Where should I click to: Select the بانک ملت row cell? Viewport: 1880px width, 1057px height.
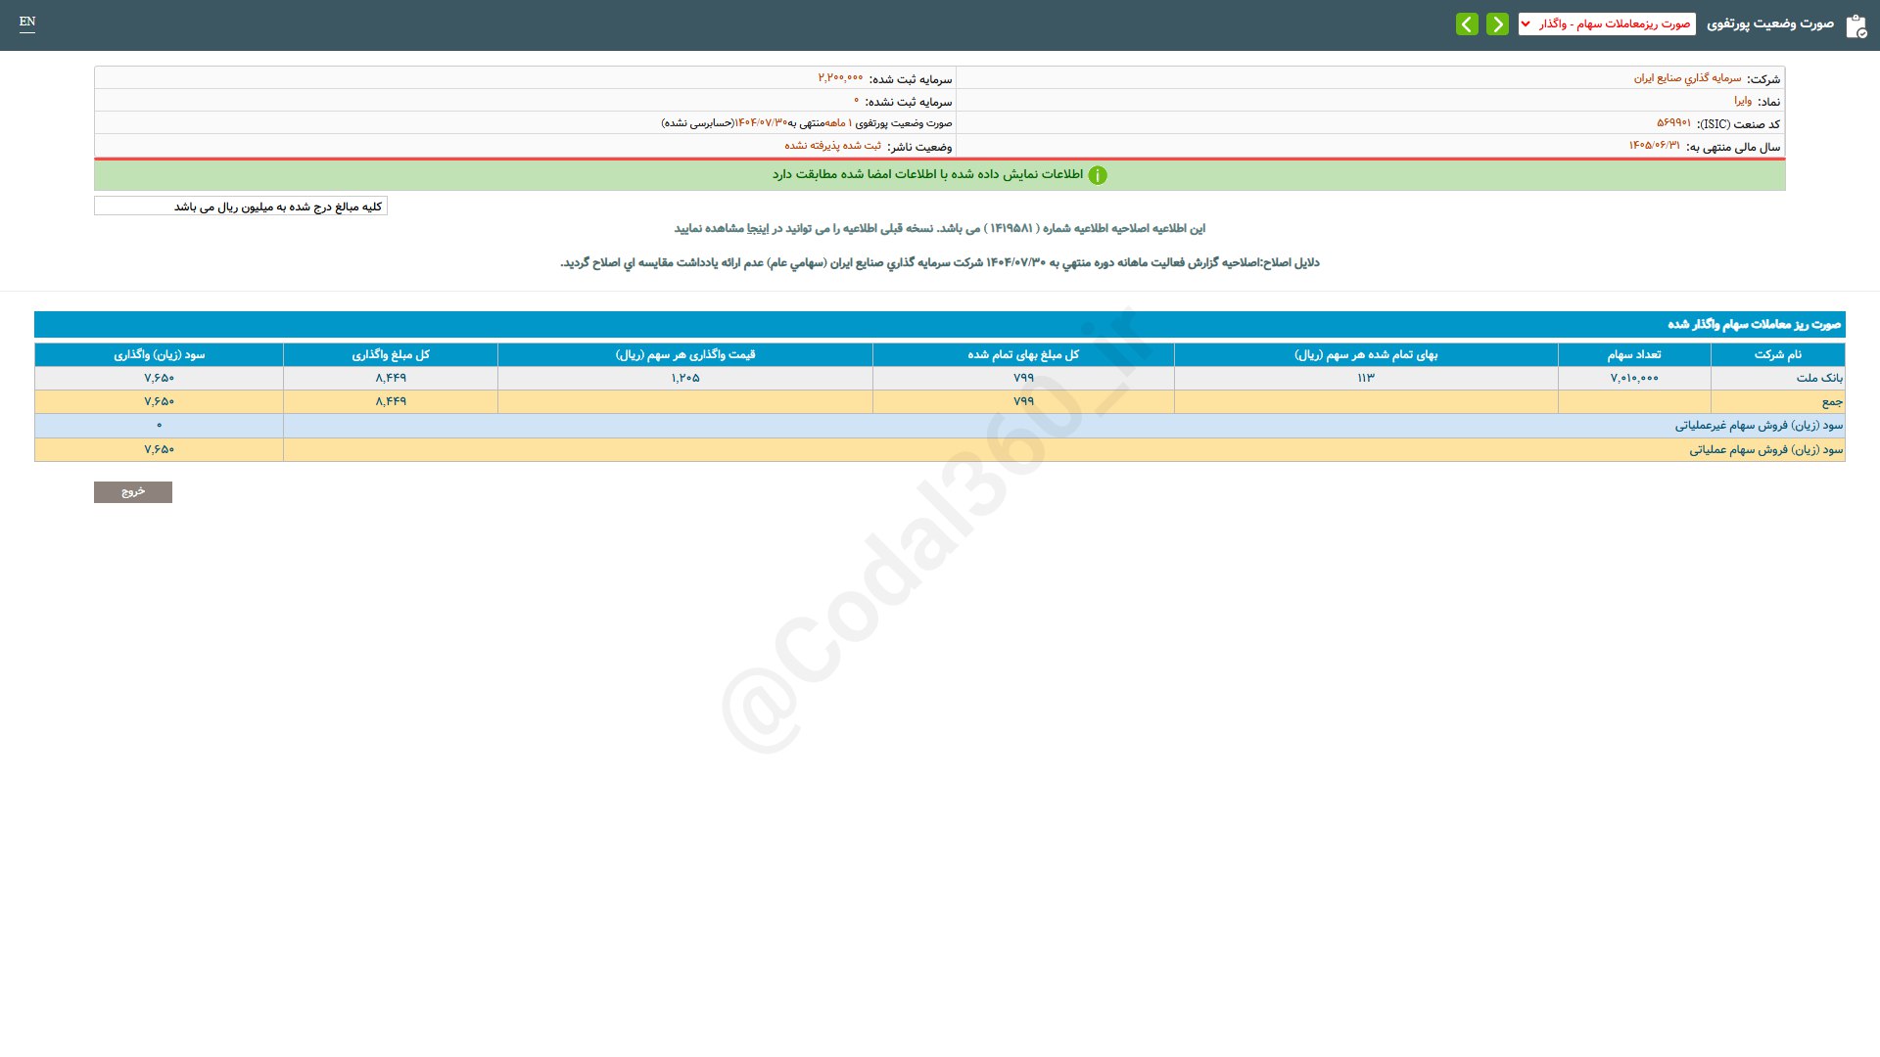[1818, 378]
